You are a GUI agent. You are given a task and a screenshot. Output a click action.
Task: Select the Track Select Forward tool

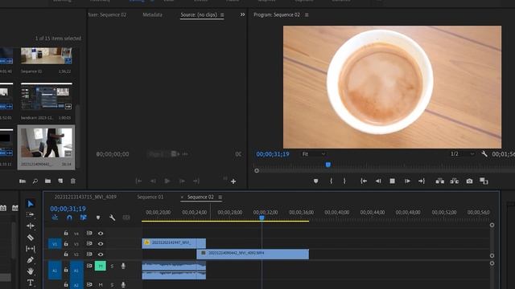(31, 214)
